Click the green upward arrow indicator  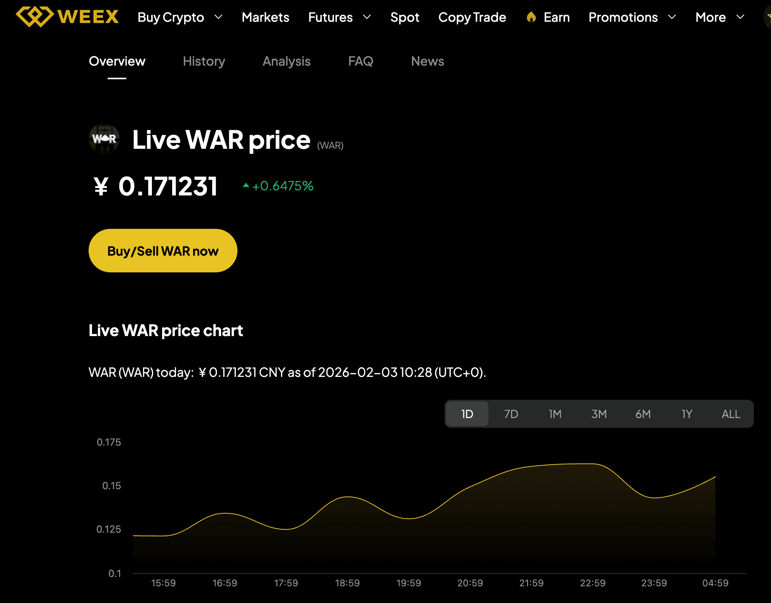coord(246,185)
